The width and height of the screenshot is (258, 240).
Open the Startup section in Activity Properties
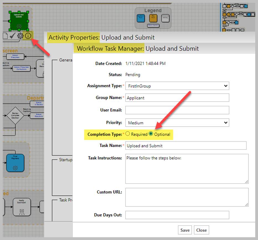pyautogui.click(x=66, y=160)
